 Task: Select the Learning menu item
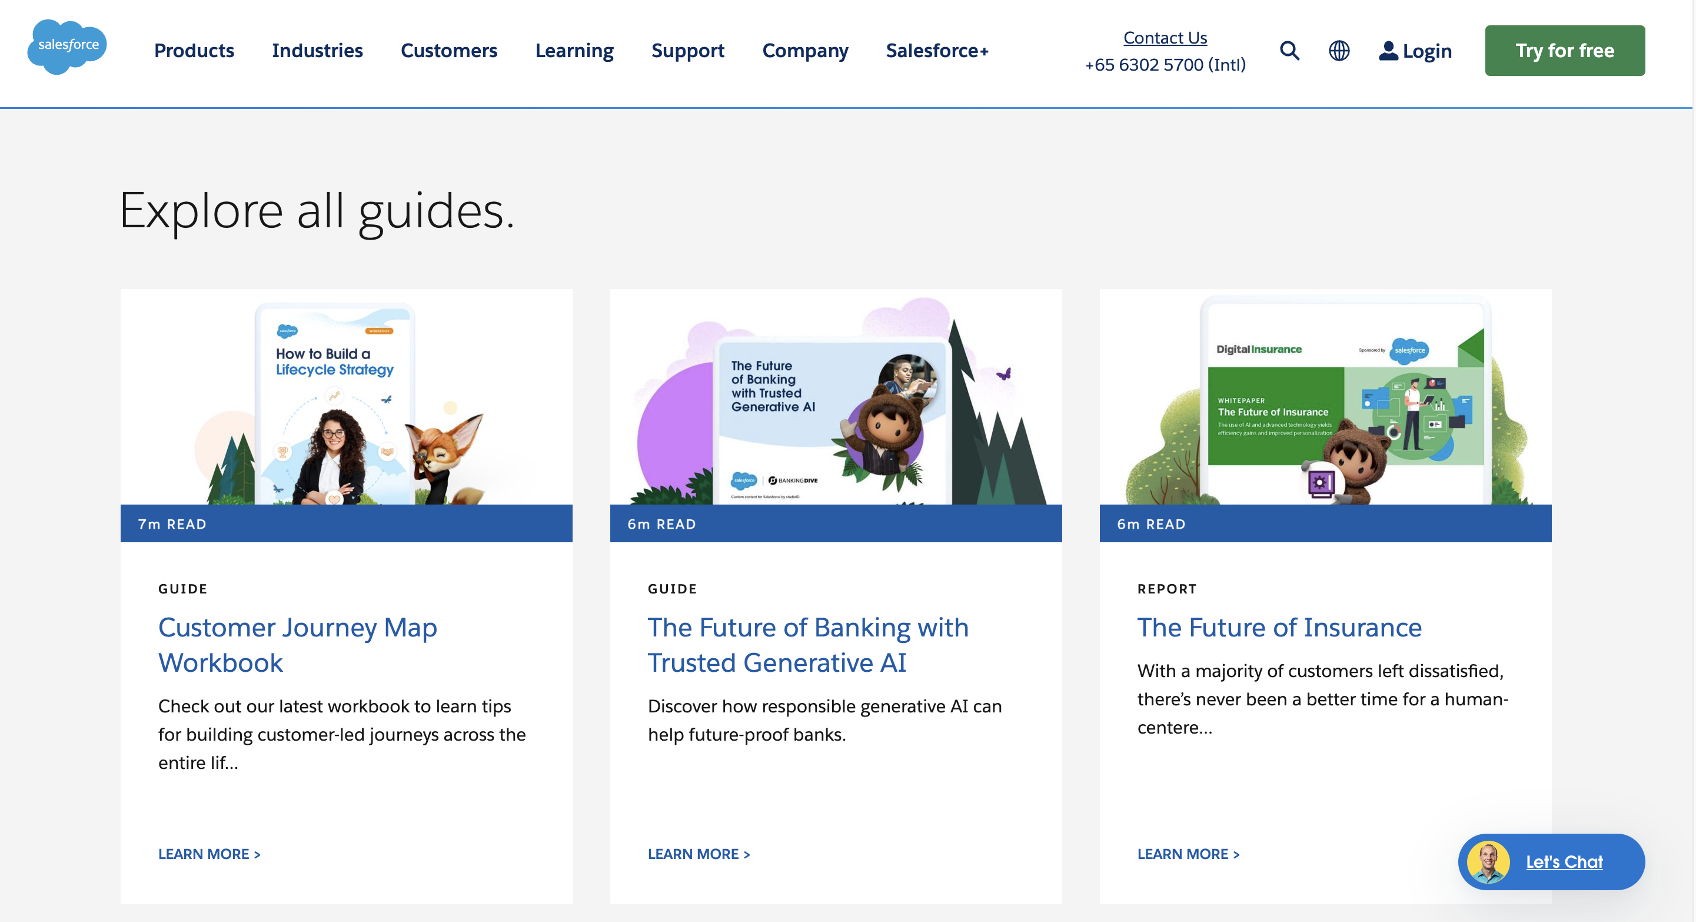coord(574,51)
